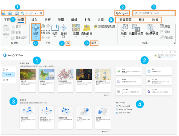Screen dimensions: 179x136
Task: Select the 选择 (Select) tool icon
Action: 124,28
